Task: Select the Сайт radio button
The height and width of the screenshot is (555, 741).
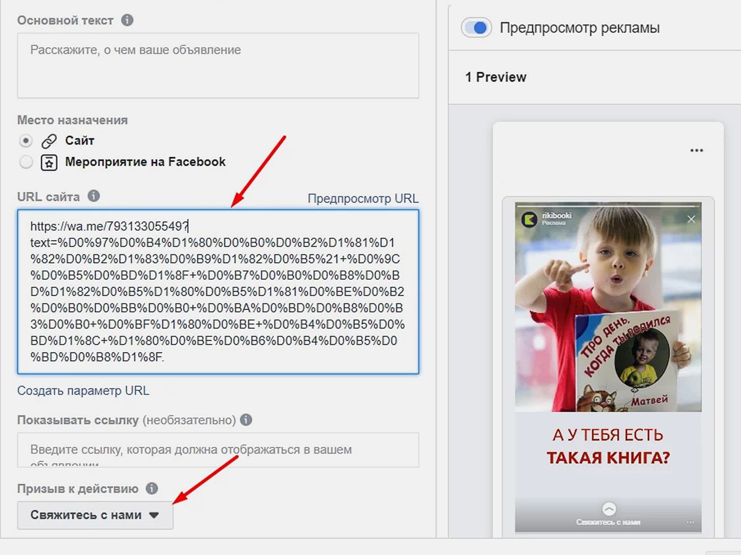Action: (x=26, y=141)
